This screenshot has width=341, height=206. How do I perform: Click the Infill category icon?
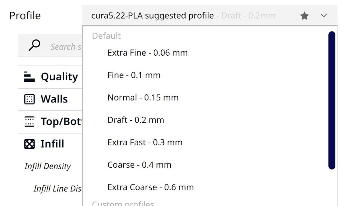pyautogui.click(x=29, y=144)
